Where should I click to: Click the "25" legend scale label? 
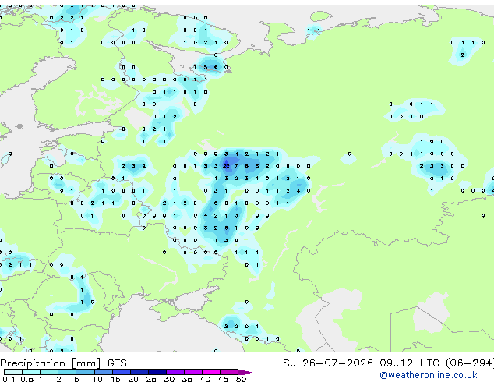pyautogui.click(x=151, y=379)
